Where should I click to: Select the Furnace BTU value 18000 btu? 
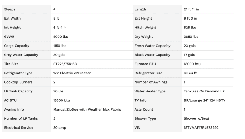click(192, 64)
